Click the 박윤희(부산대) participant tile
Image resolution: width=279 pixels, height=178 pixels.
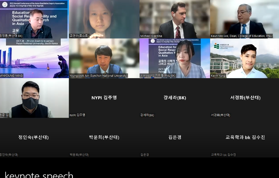(x=104, y=138)
